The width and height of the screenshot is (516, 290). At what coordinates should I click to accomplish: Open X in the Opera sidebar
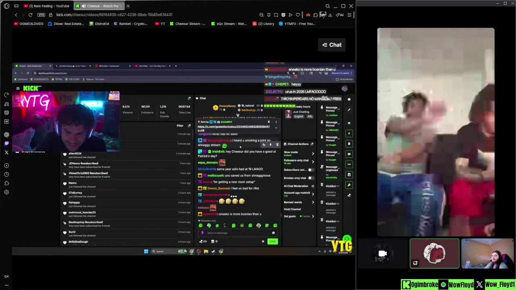click(x=6, y=152)
